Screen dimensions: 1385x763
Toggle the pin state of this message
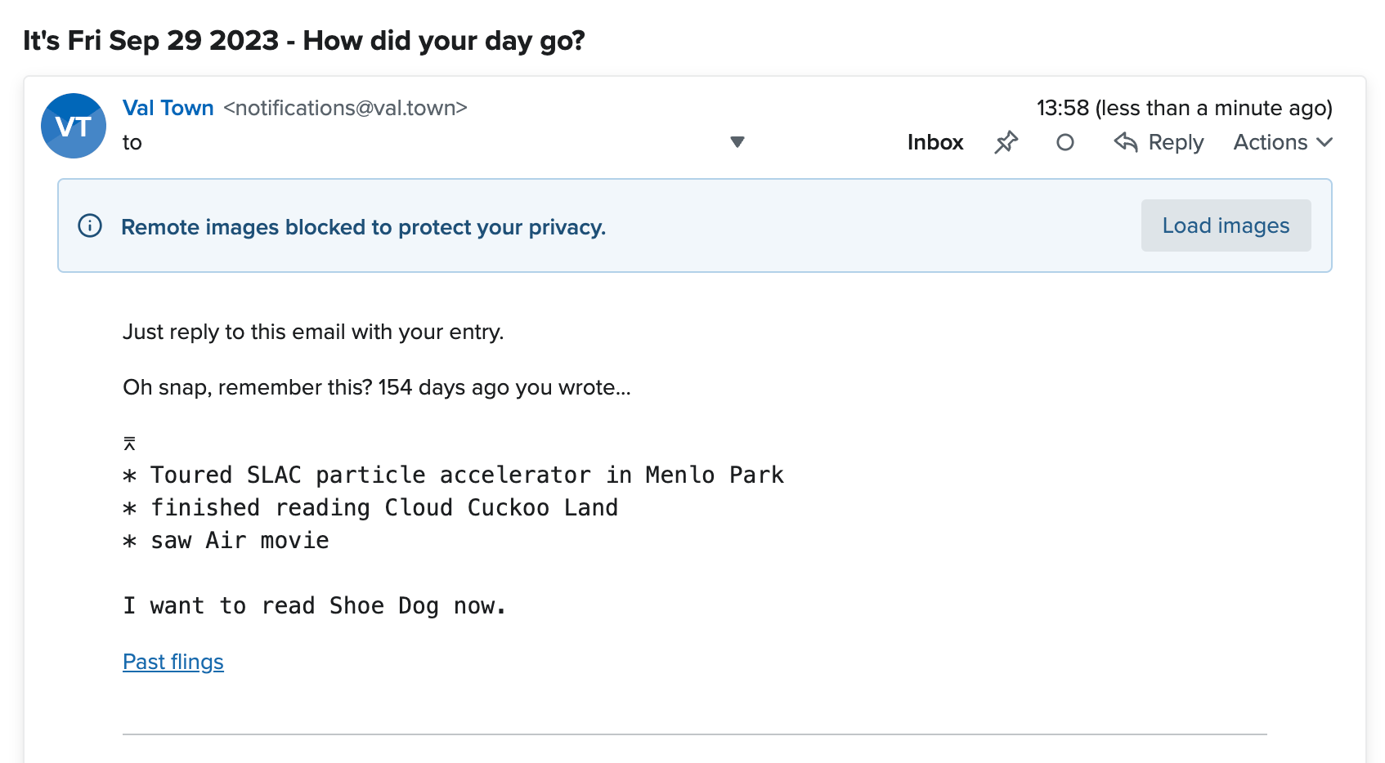click(1005, 142)
